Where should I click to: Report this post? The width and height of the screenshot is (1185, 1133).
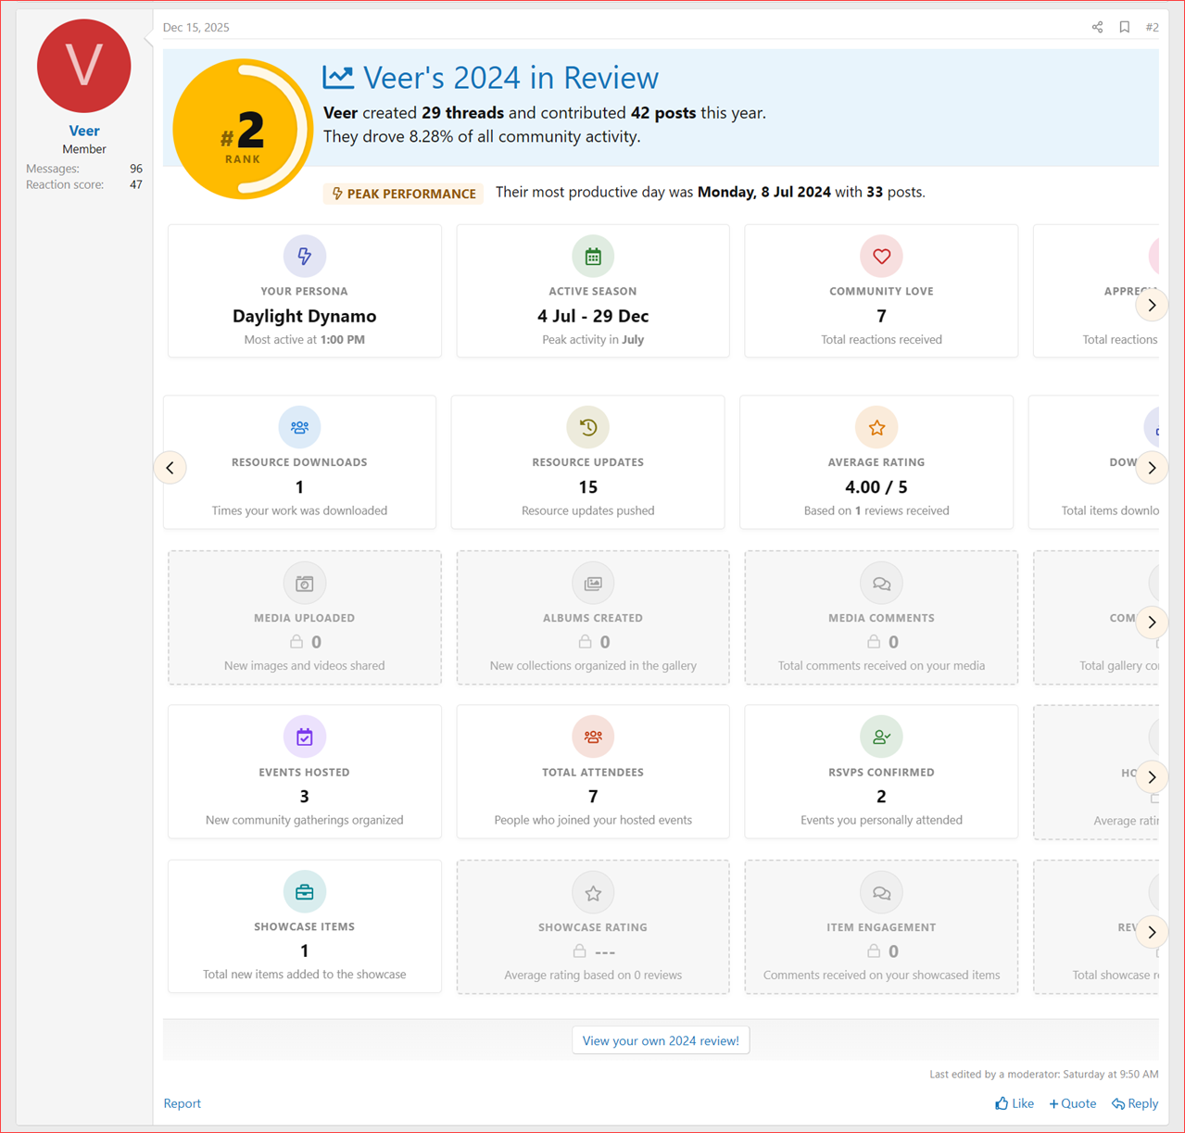click(182, 1103)
